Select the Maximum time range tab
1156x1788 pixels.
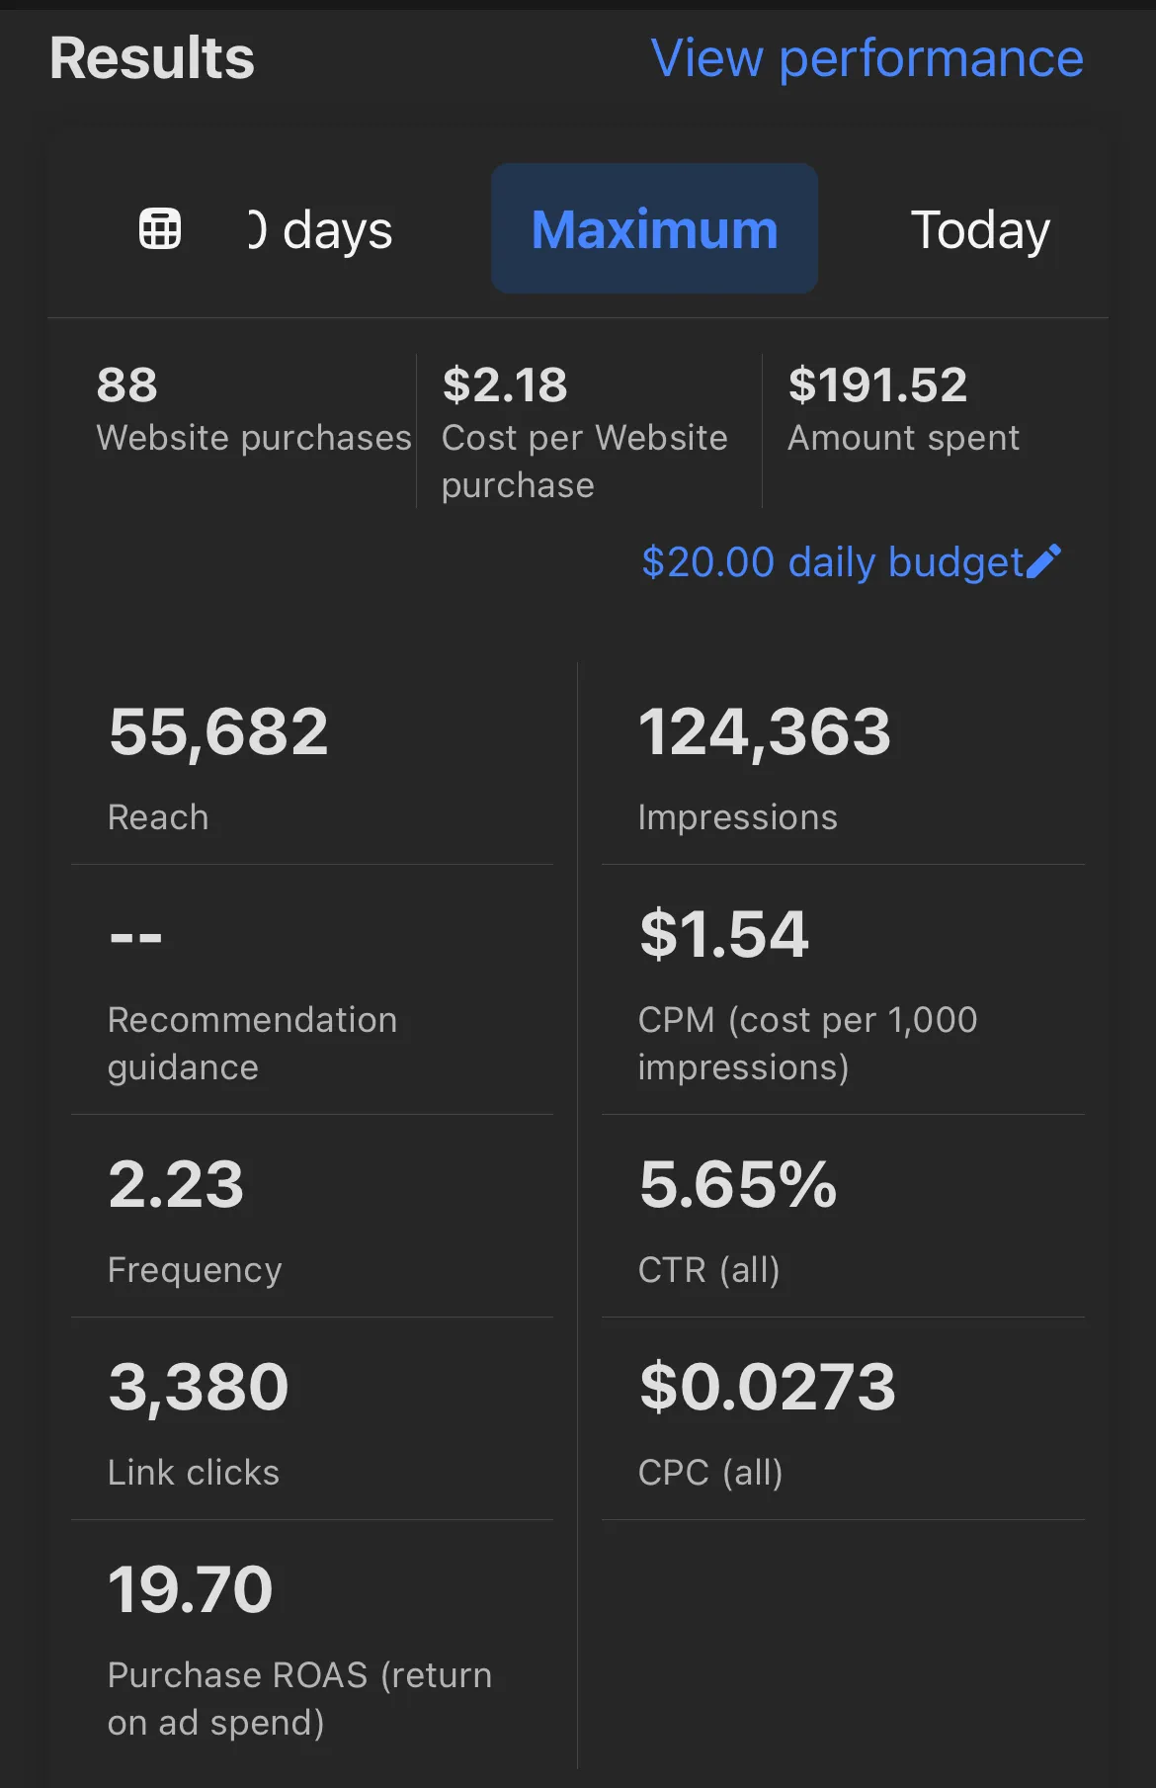(x=654, y=229)
